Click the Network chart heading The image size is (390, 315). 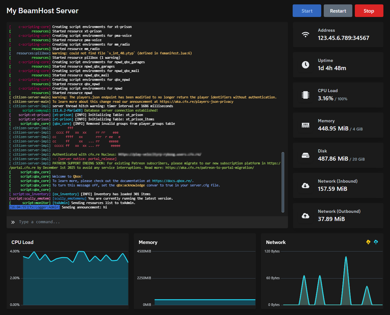point(276,242)
